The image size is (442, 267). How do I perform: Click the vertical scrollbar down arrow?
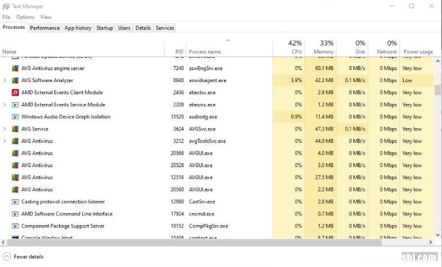click(438, 235)
